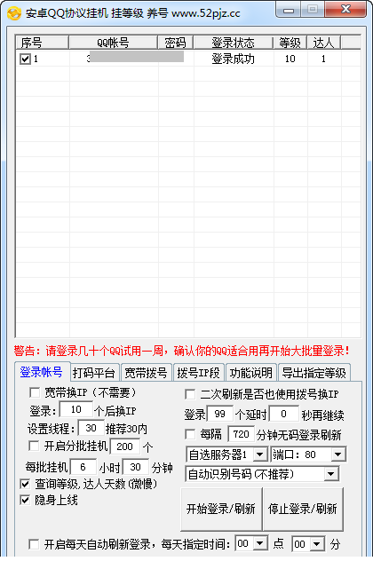Click 序号 column header
The image size is (373, 577).
coord(43,43)
